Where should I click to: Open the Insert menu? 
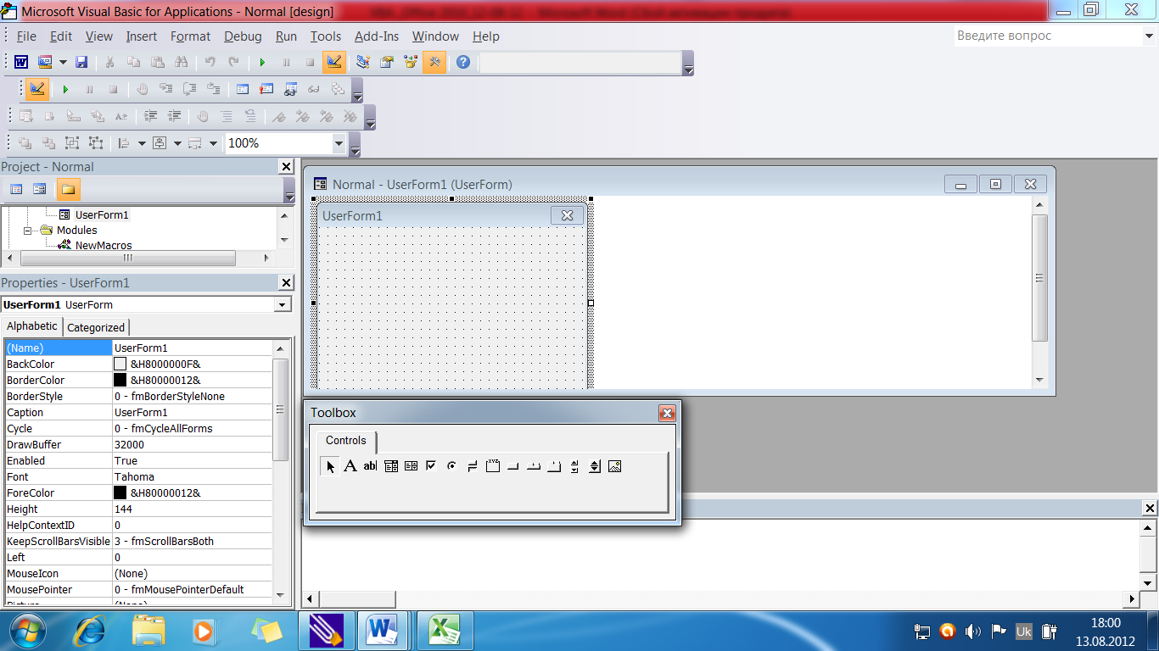142,36
